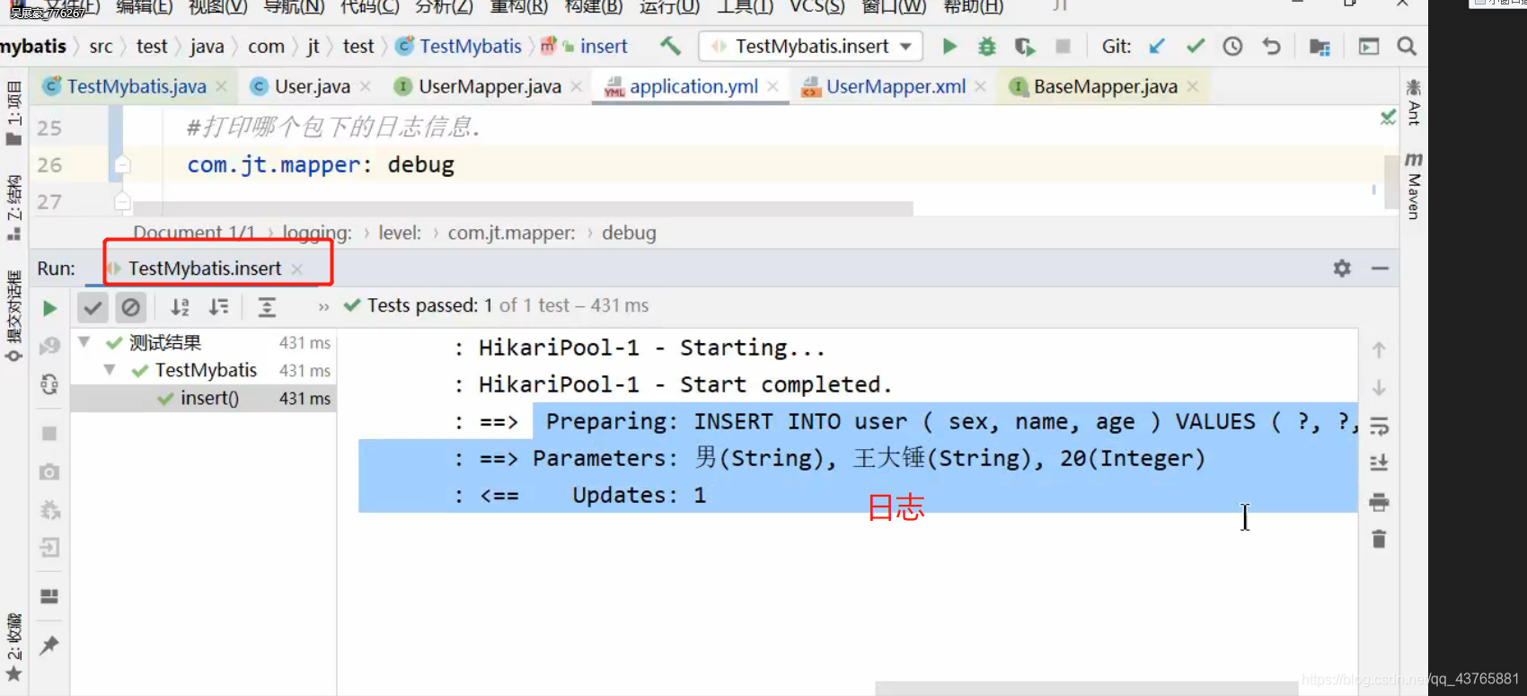
Task: Open the 1:项目 project tool window
Action: (x=13, y=112)
